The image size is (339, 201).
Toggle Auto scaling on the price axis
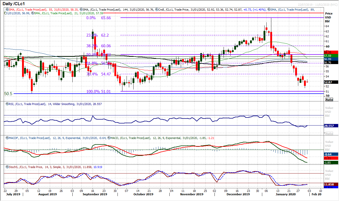pos(329,100)
